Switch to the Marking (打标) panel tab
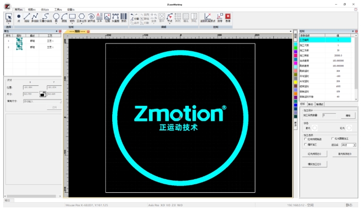Image resolution: width=363 pixels, height=210 pixels. point(303,104)
